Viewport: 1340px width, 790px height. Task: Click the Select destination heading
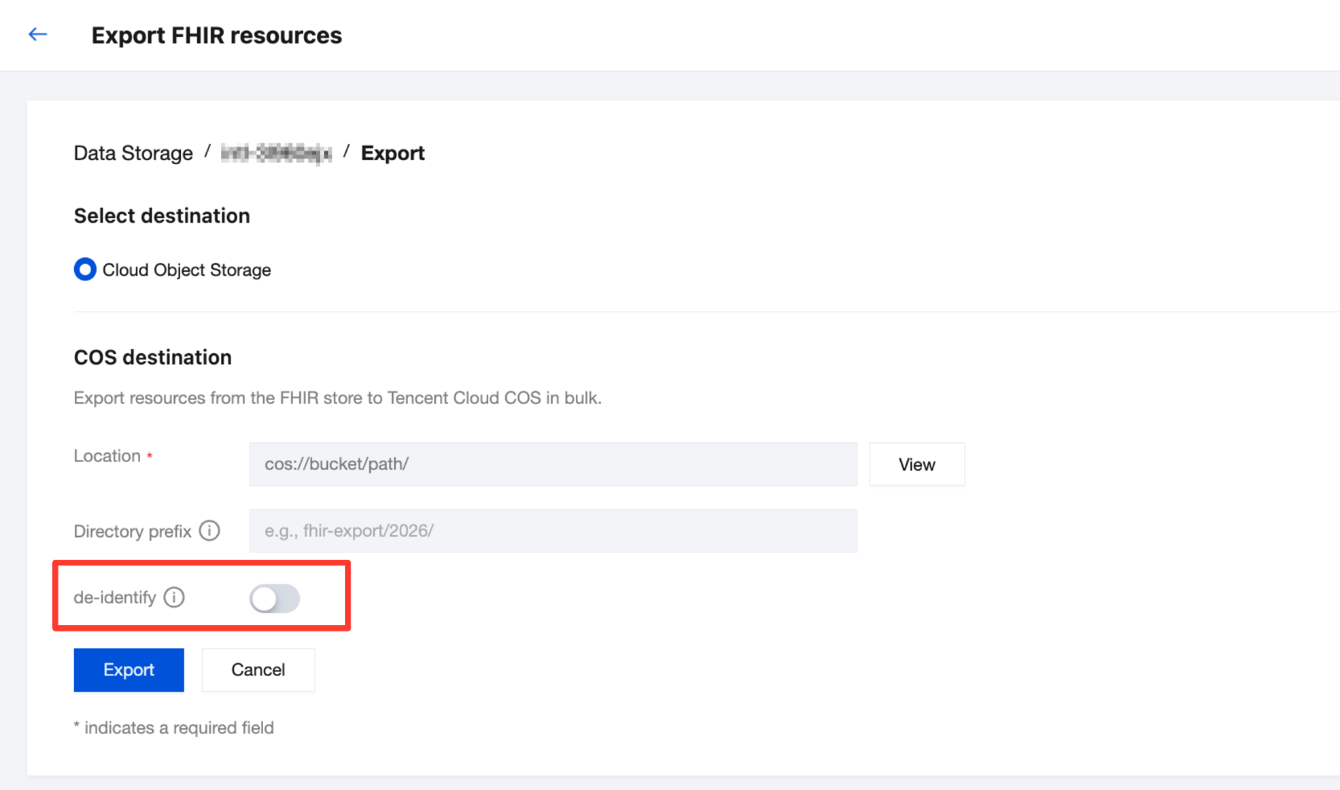coord(162,216)
